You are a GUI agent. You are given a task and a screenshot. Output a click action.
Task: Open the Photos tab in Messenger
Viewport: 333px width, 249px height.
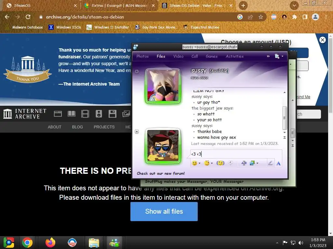tap(142, 56)
